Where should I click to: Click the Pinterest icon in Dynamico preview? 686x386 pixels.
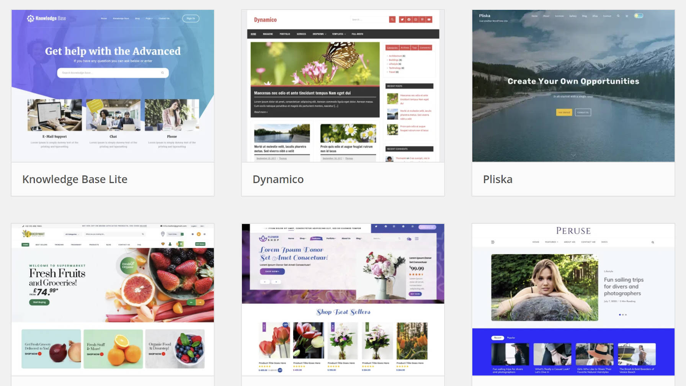pos(422,20)
